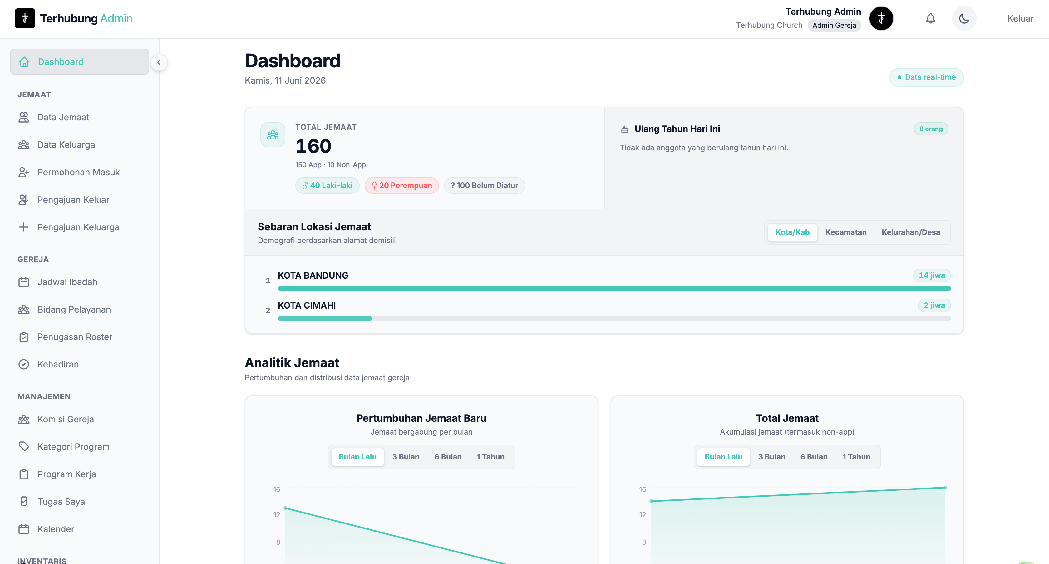1049x564 pixels.
Task: Select 3 Bulan in Total Jemaat chart
Action: click(772, 457)
